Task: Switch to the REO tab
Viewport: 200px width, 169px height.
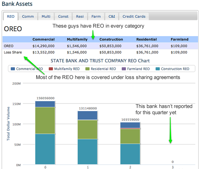Action: point(11,16)
